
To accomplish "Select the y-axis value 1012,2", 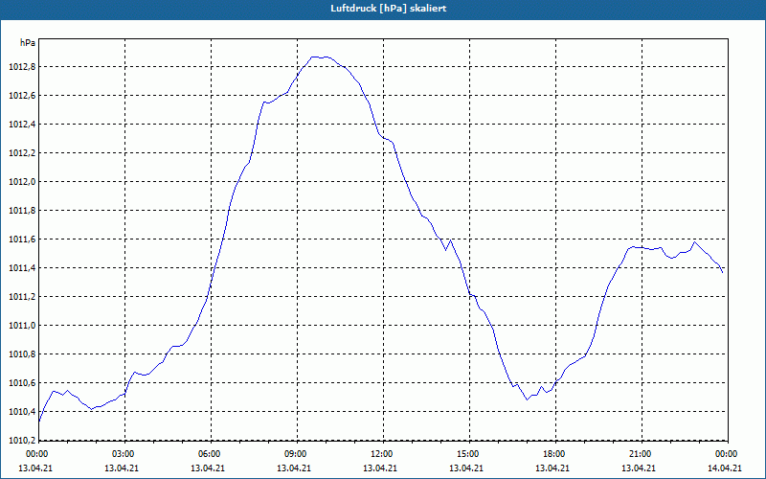I will pyautogui.click(x=22, y=153).
